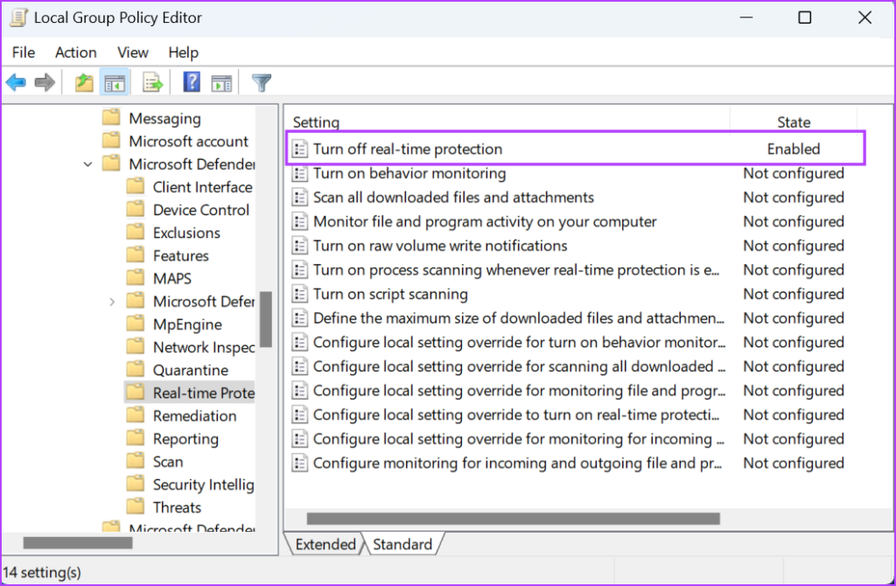This screenshot has height=586, width=896.
Task: Open the Help menu
Action: pyautogui.click(x=184, y=52)
